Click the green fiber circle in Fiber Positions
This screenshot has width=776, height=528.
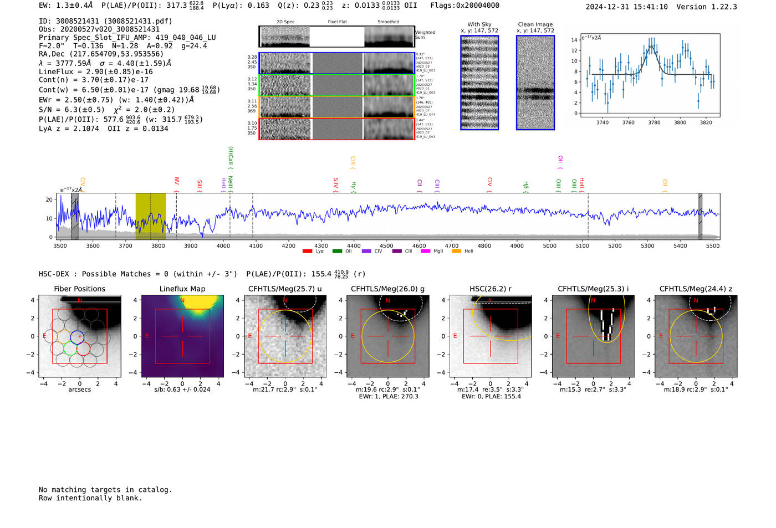coord(70,348)
